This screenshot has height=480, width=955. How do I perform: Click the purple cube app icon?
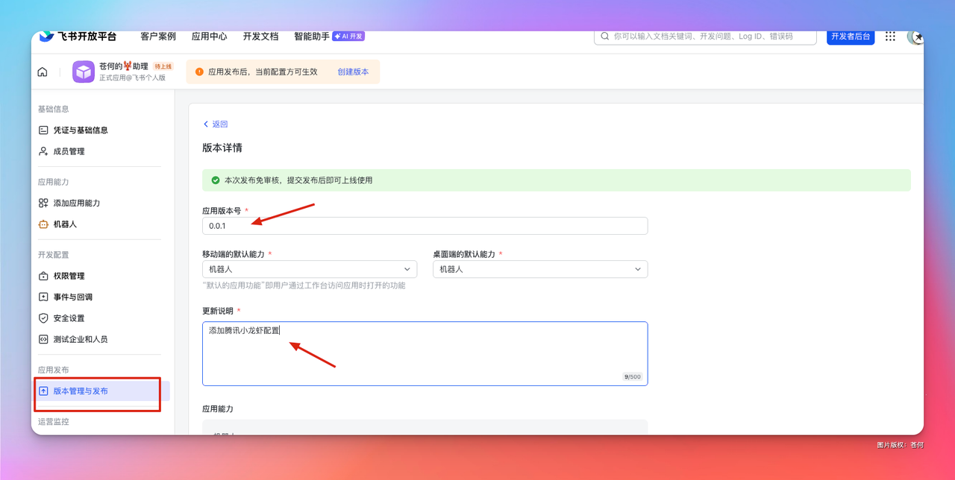click(84, 72)
